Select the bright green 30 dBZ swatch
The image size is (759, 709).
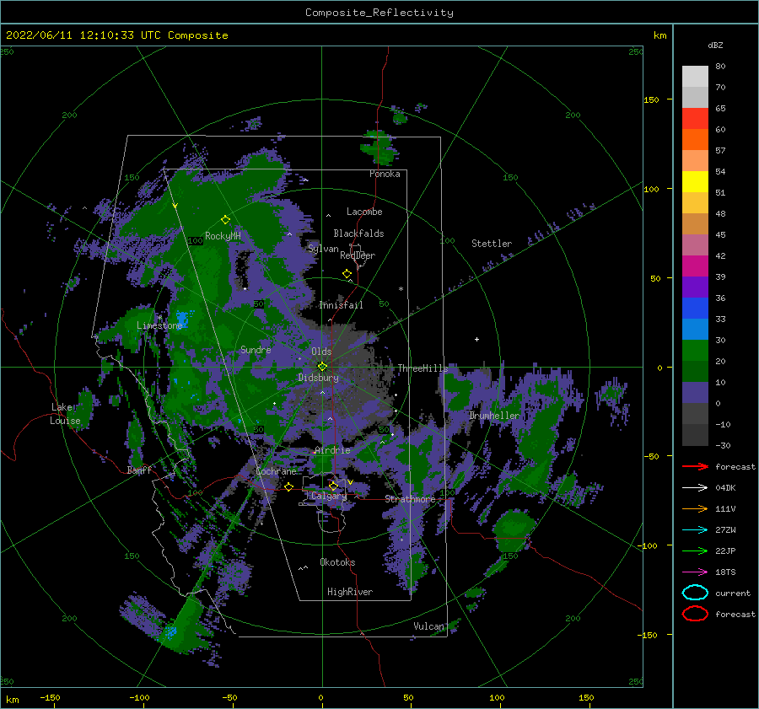[695, 350]
